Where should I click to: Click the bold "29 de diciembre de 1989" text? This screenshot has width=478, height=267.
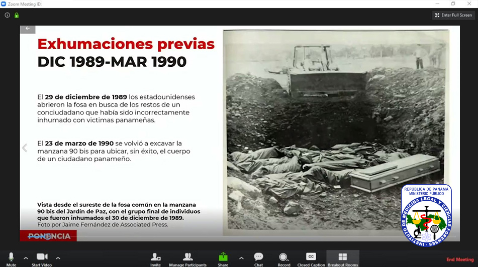tap(86, 97)
